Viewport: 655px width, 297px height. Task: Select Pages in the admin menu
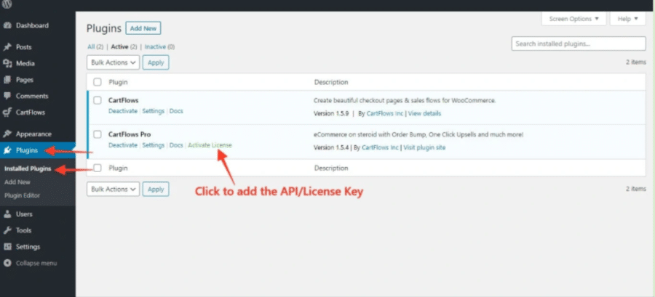pyautogui.click(x=24, y=80)
